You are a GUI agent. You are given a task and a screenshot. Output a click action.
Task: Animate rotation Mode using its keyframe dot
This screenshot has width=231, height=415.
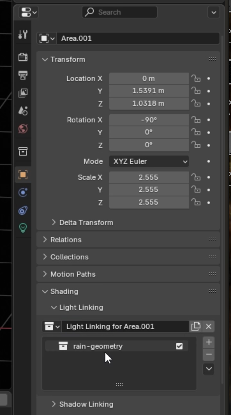(209, 161)
